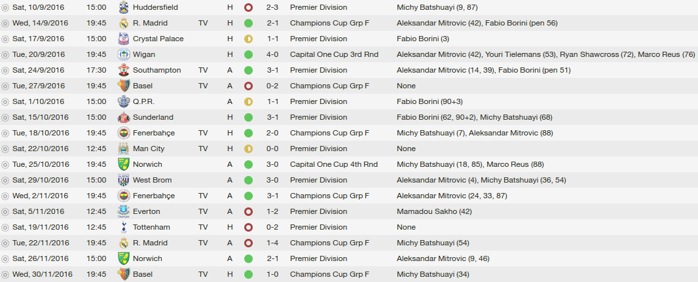
Task: Click the Everton club badge icon
Action: pos(124,212)
